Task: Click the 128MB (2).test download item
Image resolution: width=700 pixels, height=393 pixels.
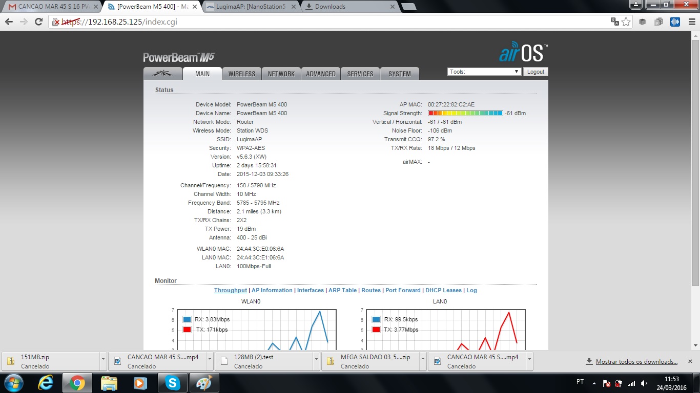Action: pos(264,361)
